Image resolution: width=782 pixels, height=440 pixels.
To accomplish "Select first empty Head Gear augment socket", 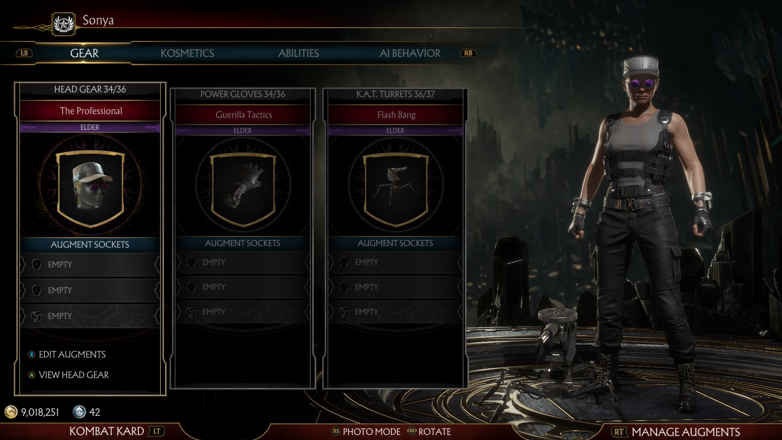I will point(90,264).
